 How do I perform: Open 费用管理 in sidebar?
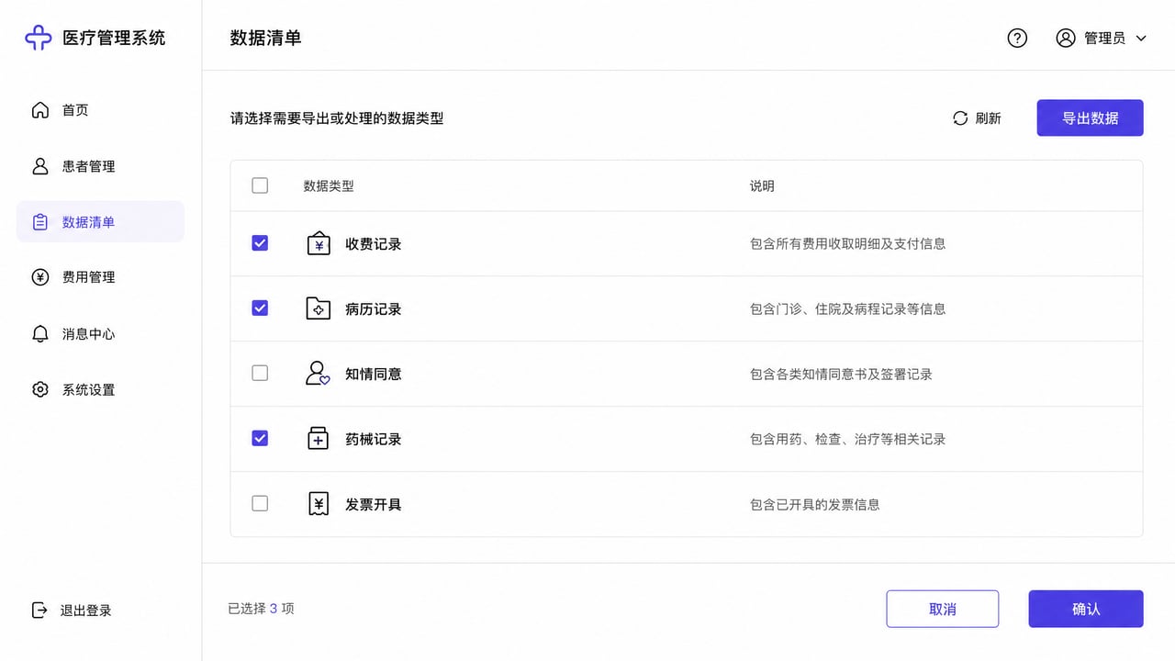pos(100,277)
